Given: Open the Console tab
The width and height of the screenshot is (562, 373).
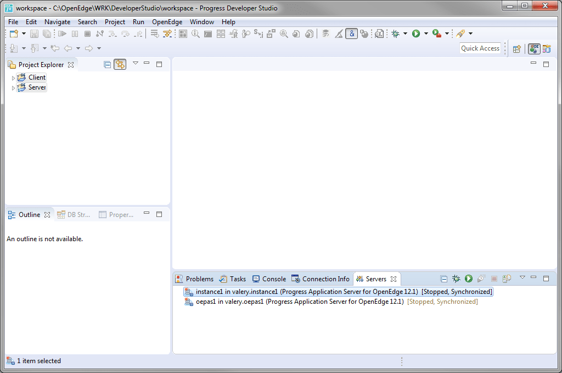Looking at the screenshot, I should click(269, 279).
